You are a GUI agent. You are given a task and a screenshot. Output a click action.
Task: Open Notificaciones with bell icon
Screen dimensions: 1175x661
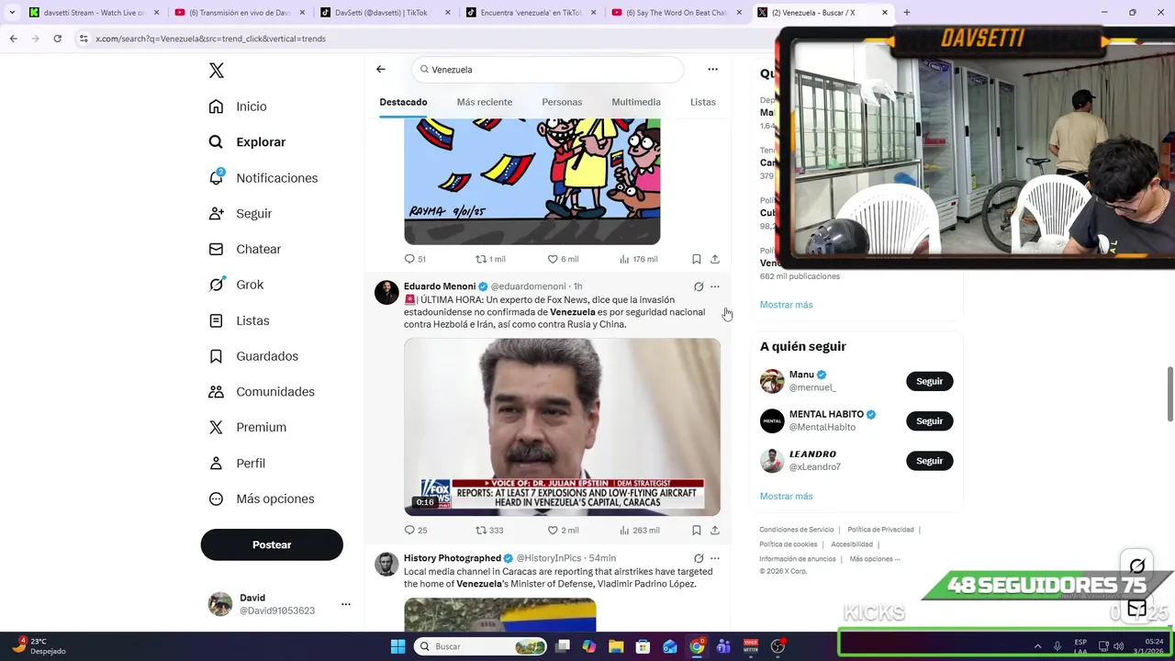263,178
